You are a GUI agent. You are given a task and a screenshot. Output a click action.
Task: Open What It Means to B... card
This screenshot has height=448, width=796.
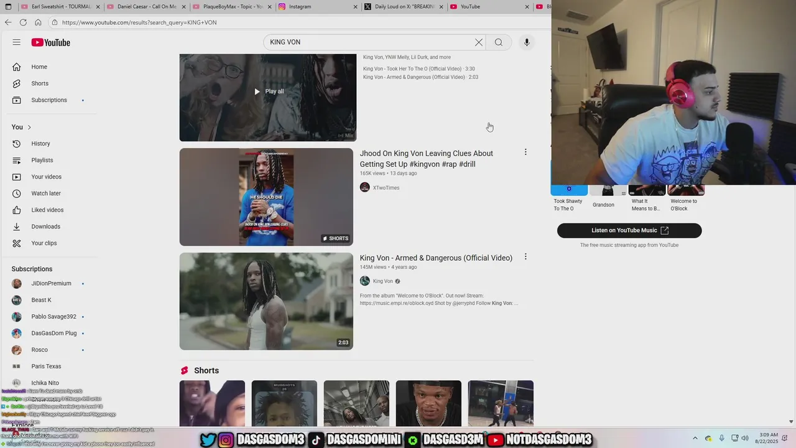click(646, 199)
